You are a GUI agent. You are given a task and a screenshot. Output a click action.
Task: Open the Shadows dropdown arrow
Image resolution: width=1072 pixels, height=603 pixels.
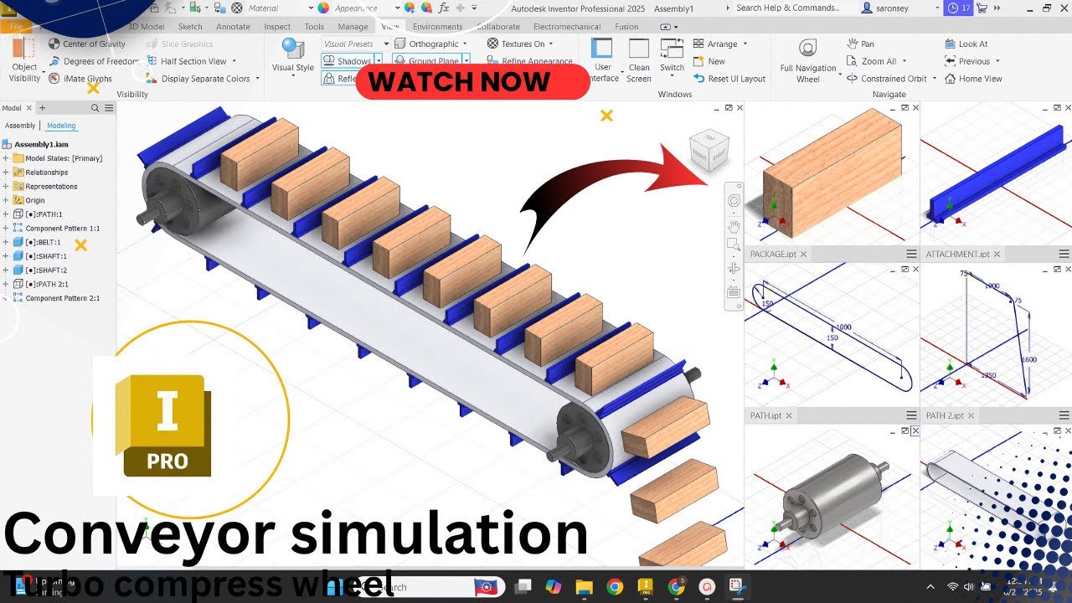pos(379,61)
